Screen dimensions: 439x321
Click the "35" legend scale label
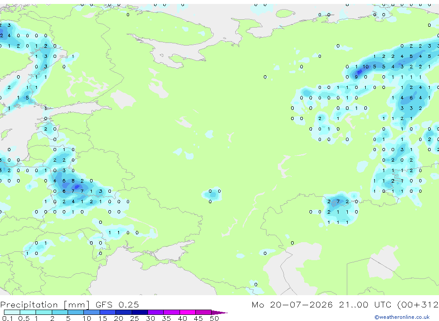(x=166, y=318)
